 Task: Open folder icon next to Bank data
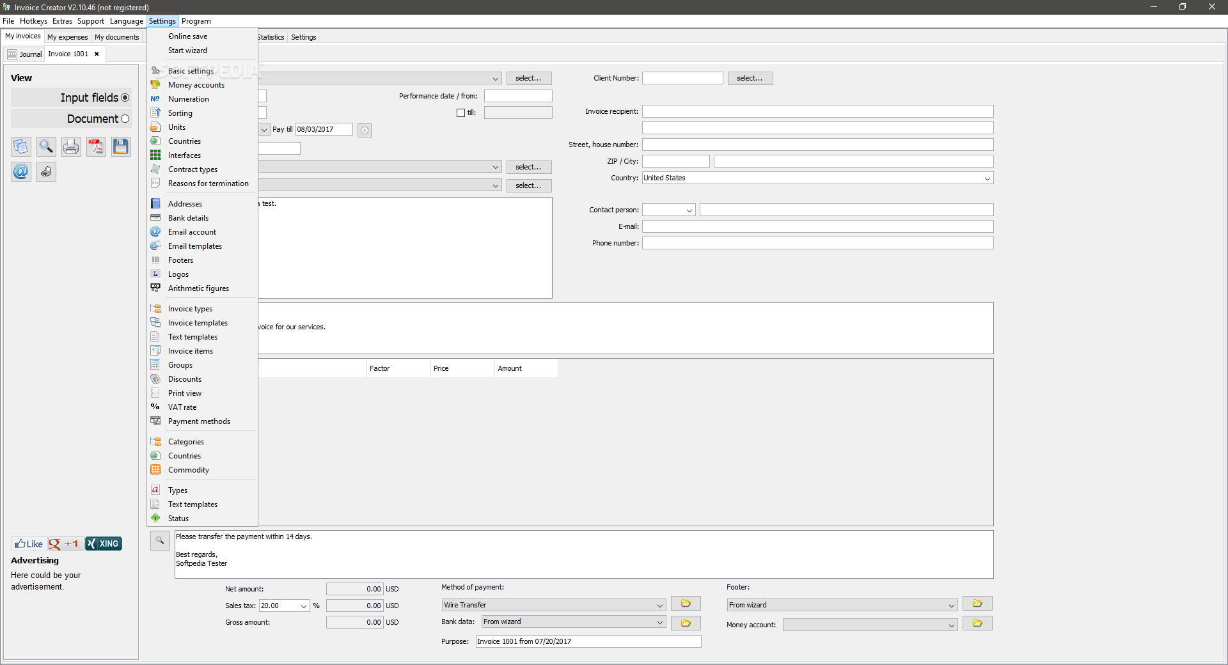click(686, 623)
